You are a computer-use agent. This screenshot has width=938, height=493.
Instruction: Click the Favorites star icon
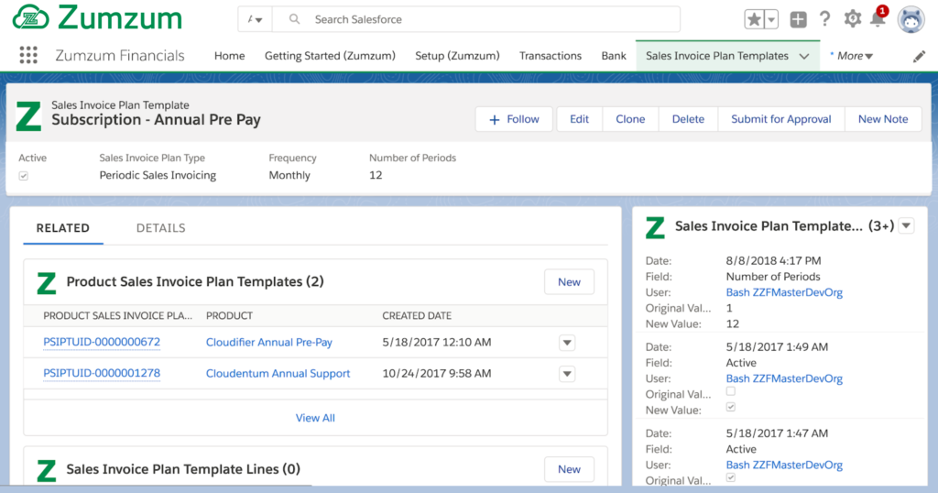coord(754,20)
